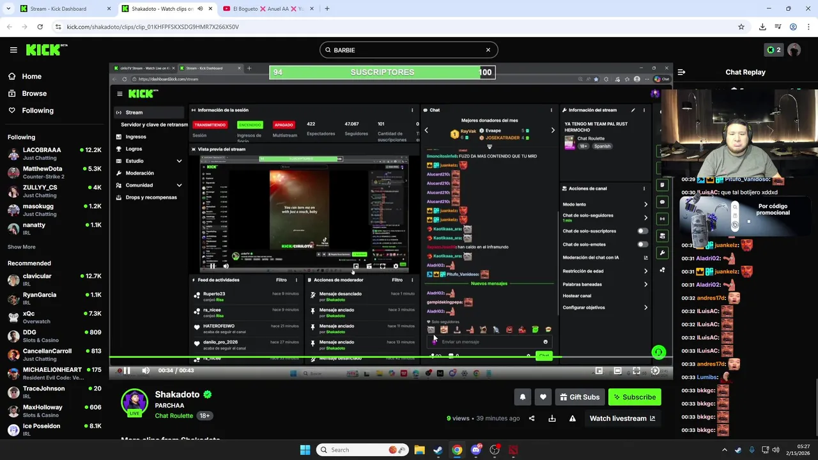Image resolution: width=818 pixels, height=460 pixels.
Task: Open Watch livestream link
Action: [622, 418]
